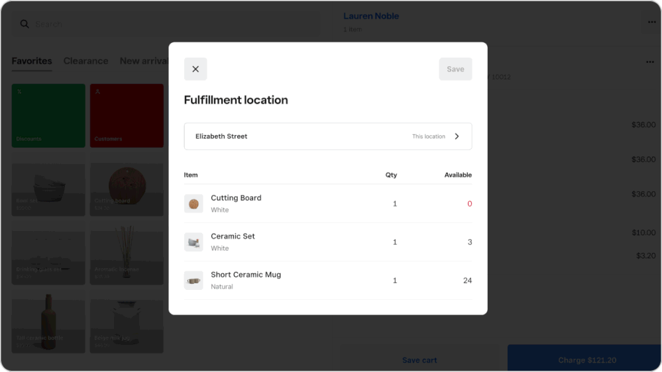Click the Save button in dialog
662x372 pixels.
click(455, 69)
